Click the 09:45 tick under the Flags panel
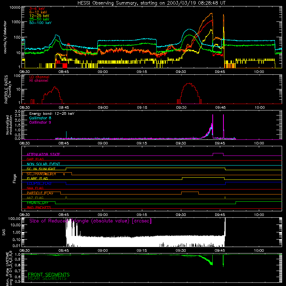286x286 pixels. [x=220, y=215]
